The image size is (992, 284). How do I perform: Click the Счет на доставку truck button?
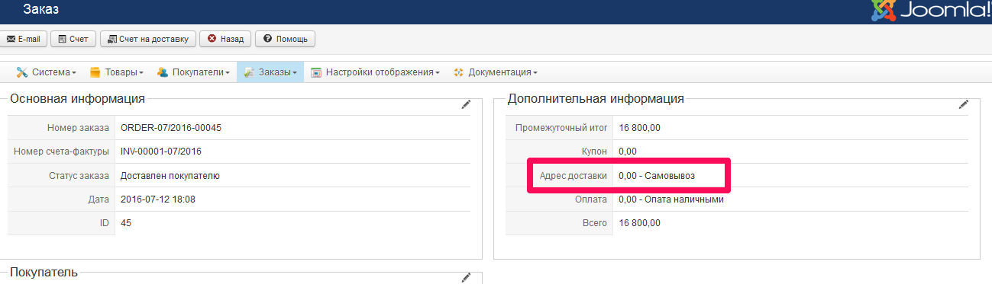click(148, 39)
